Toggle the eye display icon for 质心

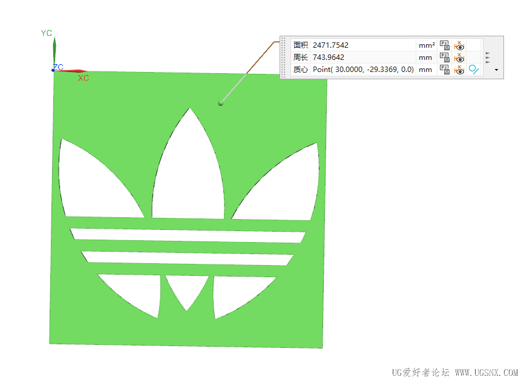click(459, 70)
